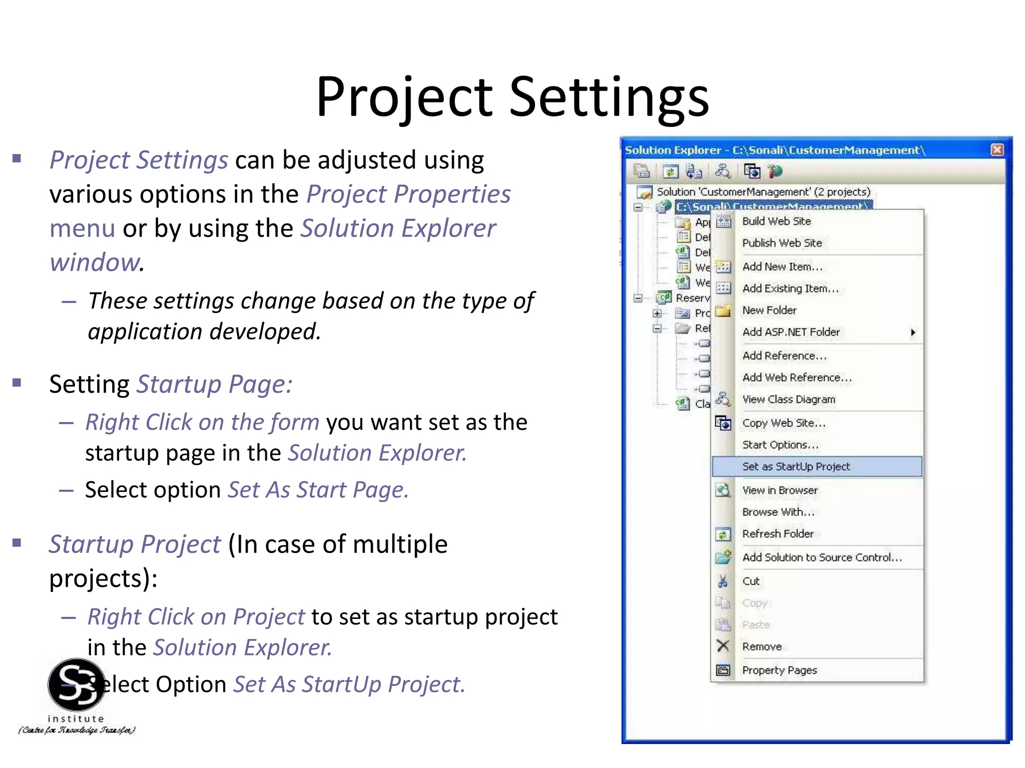Image resolution: width=1025 pixels, height=768 pixels.
Task: Click the SS institute logo
Action: [x=77, y=697]
